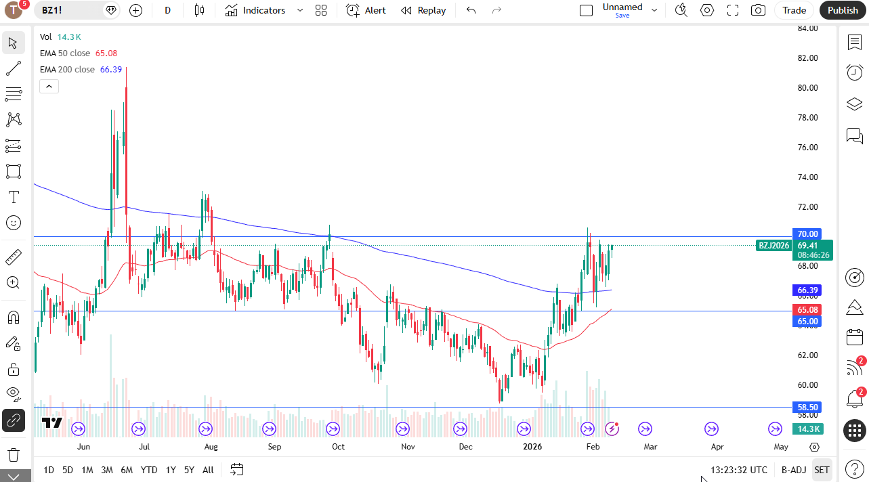869x482 pixels.
Task: Enter fullscreen mode
Action: coord(733,10)
